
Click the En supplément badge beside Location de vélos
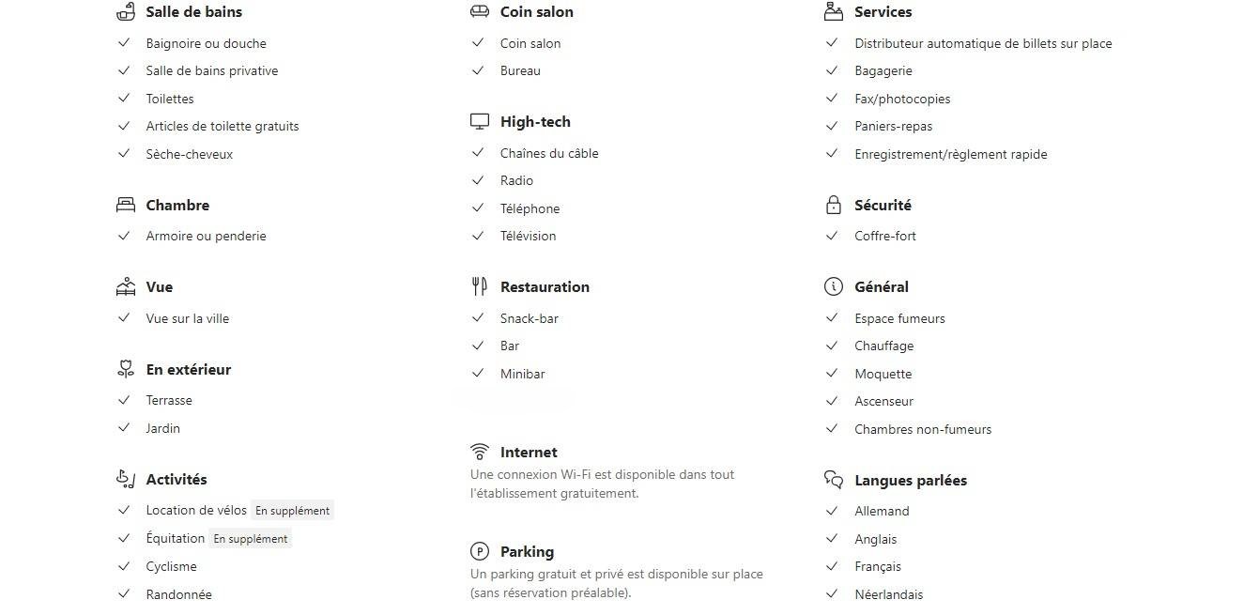pyautogui.click(x=292, y=511)
